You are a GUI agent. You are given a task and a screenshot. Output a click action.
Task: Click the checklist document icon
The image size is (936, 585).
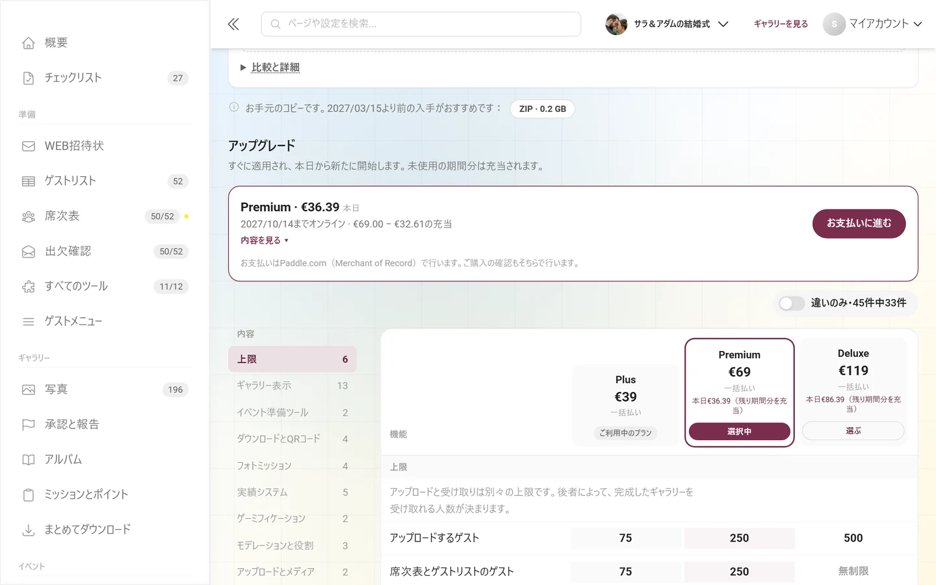point(29,78)
